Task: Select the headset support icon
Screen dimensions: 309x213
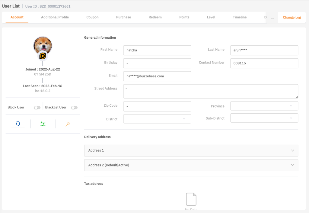Action: click(18, 124)
